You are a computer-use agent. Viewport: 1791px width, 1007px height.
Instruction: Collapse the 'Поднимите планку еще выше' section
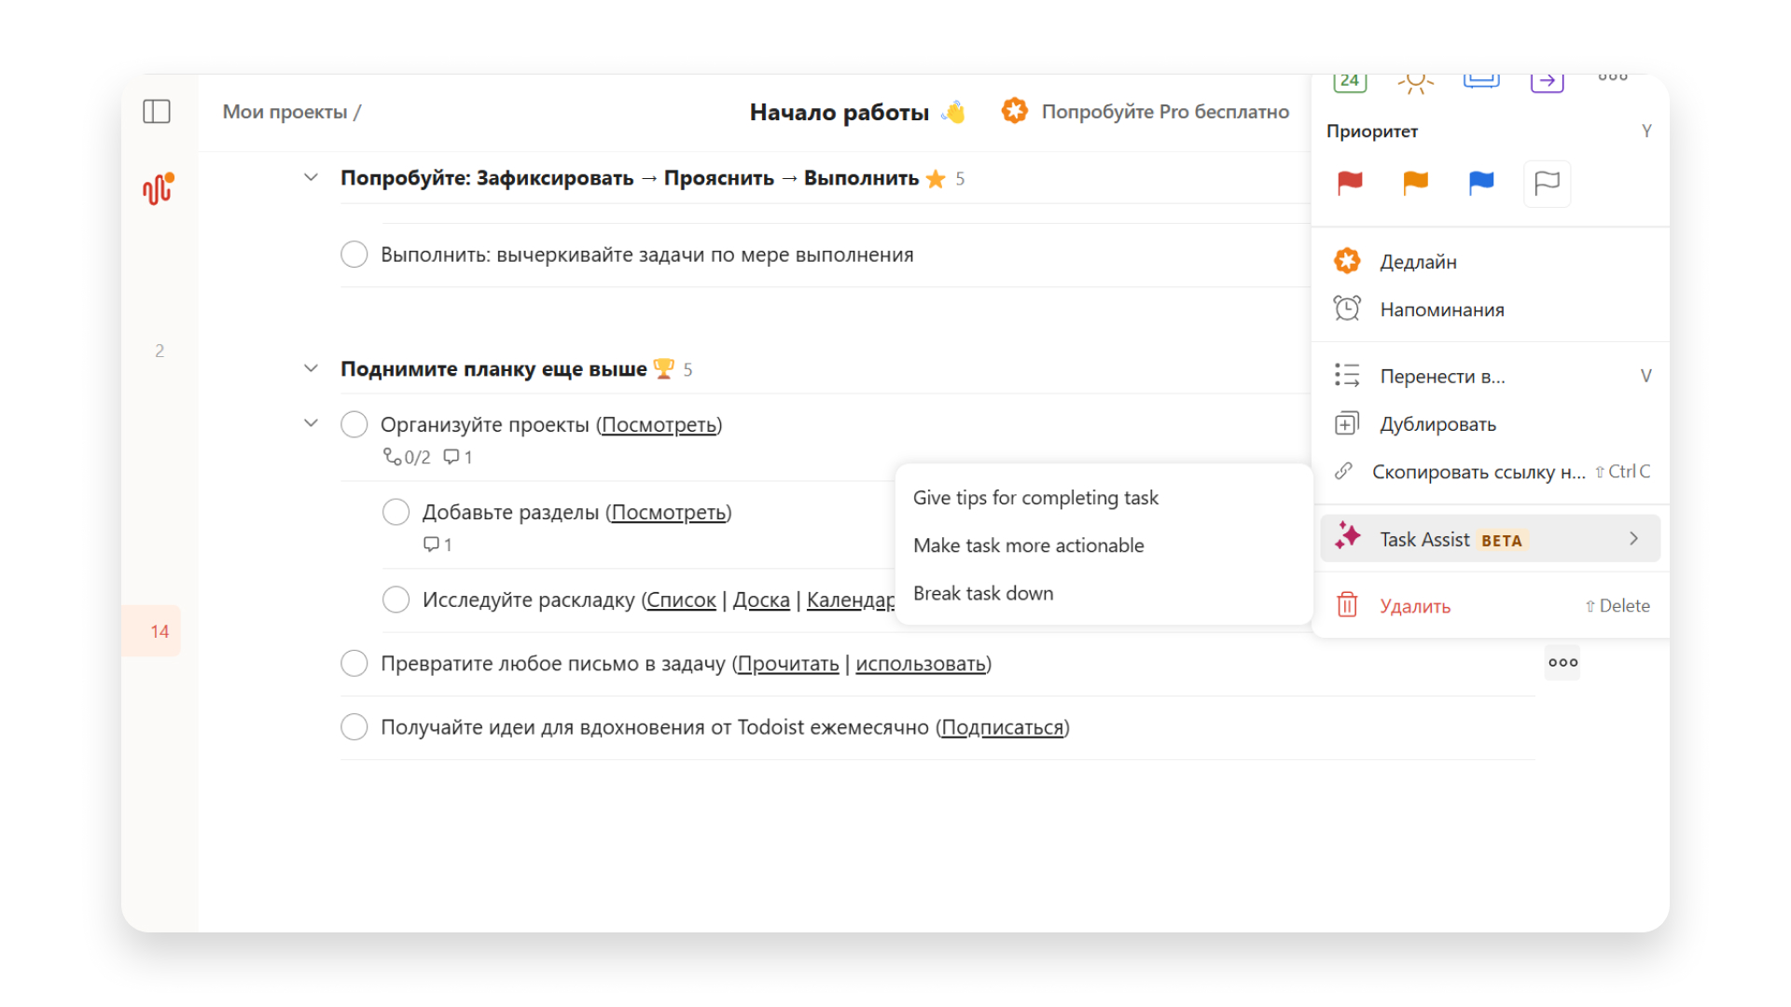pos(311,367)
